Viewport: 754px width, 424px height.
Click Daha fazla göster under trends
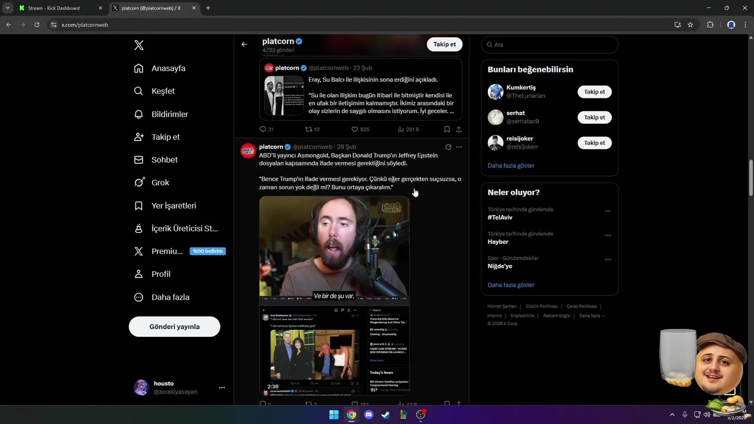point(511,285)
